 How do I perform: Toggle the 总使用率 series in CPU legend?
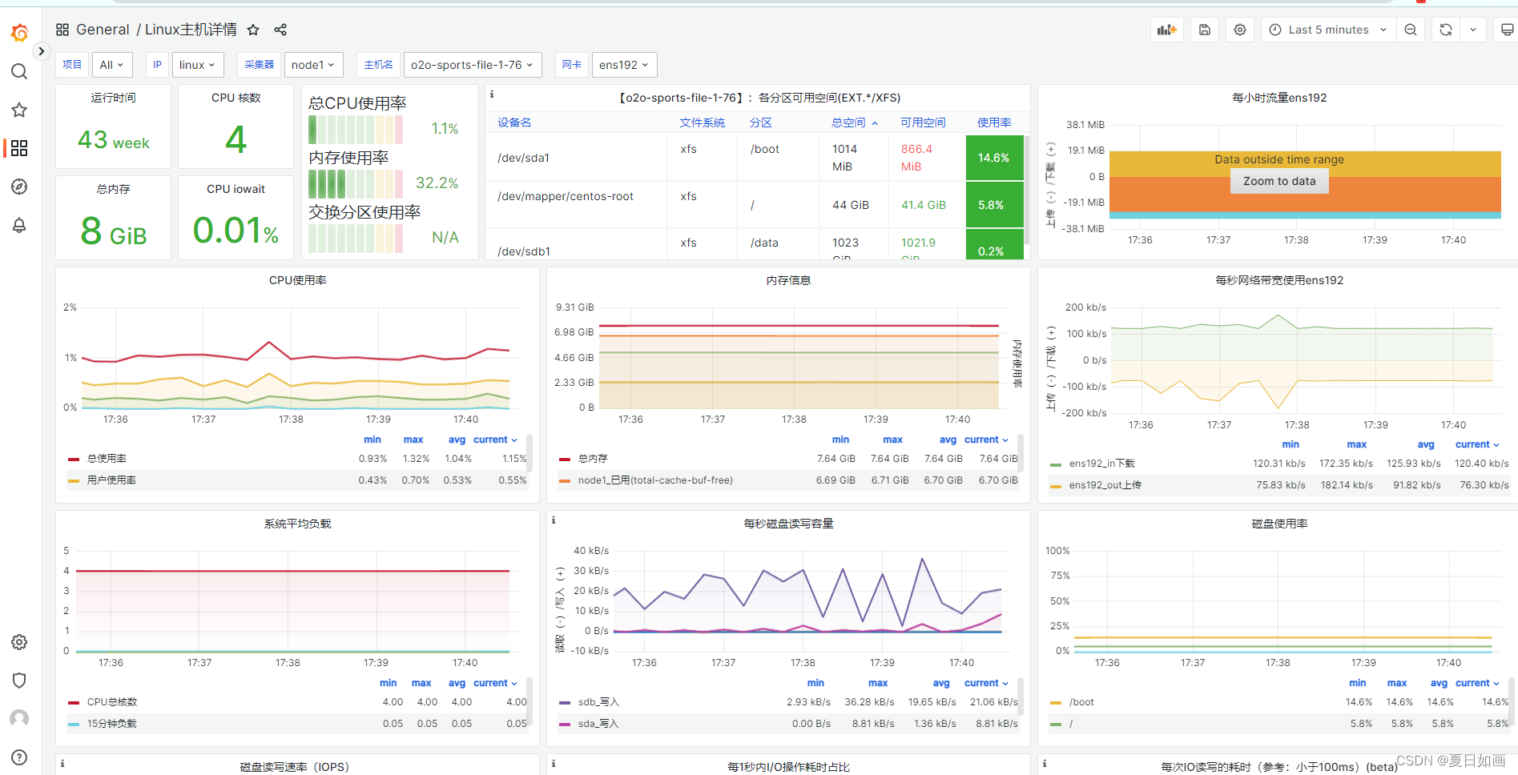107,459
